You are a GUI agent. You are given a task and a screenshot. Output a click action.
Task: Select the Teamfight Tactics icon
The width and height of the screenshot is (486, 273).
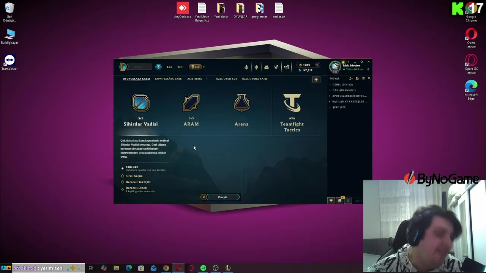point(292,103)
